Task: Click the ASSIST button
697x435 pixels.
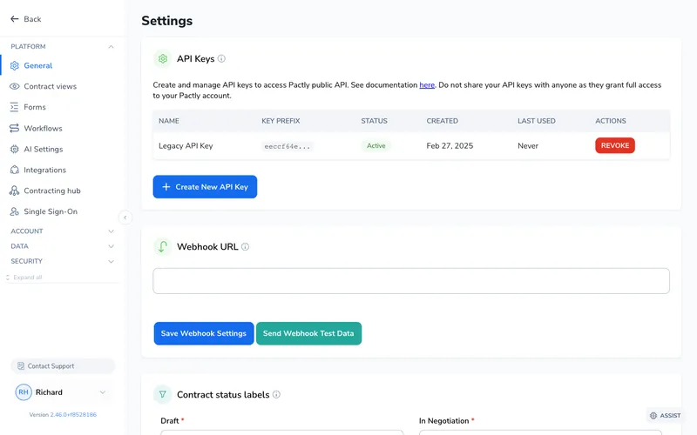Action: point(665,416)
